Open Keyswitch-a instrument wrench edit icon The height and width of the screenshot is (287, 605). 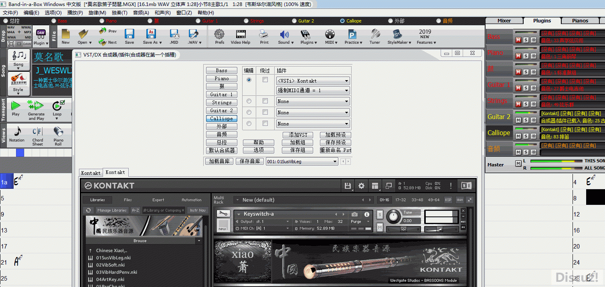223,214
